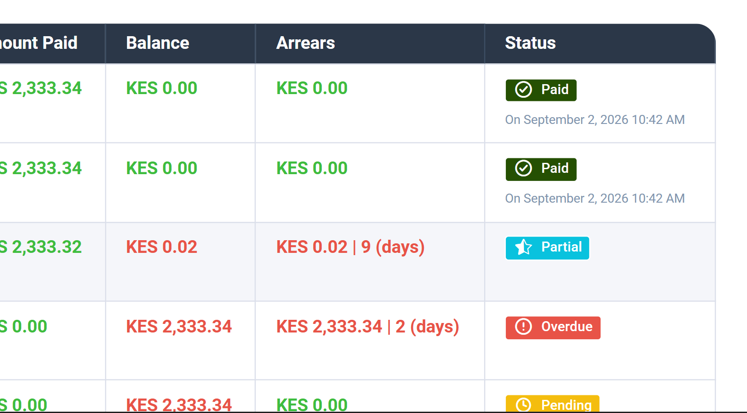The height and width of the screenshot is (413, 747).
Task: Select Pending row arrears 'KES 0.00'
Action: click(312, 404)
